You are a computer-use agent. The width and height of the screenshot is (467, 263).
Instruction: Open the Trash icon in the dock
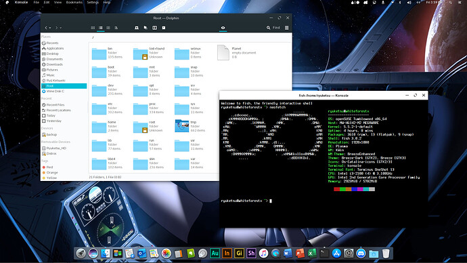point(386,254)
